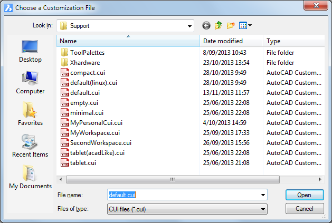Click the horizontal scrollbar thumb
This screenshot has width=332, height=223.
click(x=173, y=179)
